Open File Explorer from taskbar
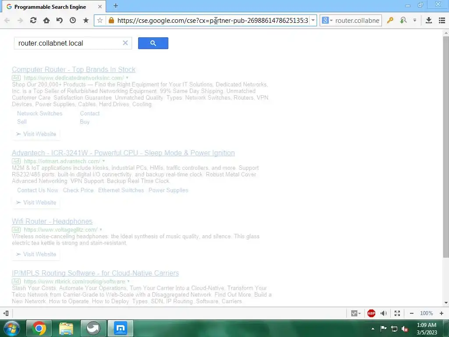449x337 pixels. click(66, 328)
